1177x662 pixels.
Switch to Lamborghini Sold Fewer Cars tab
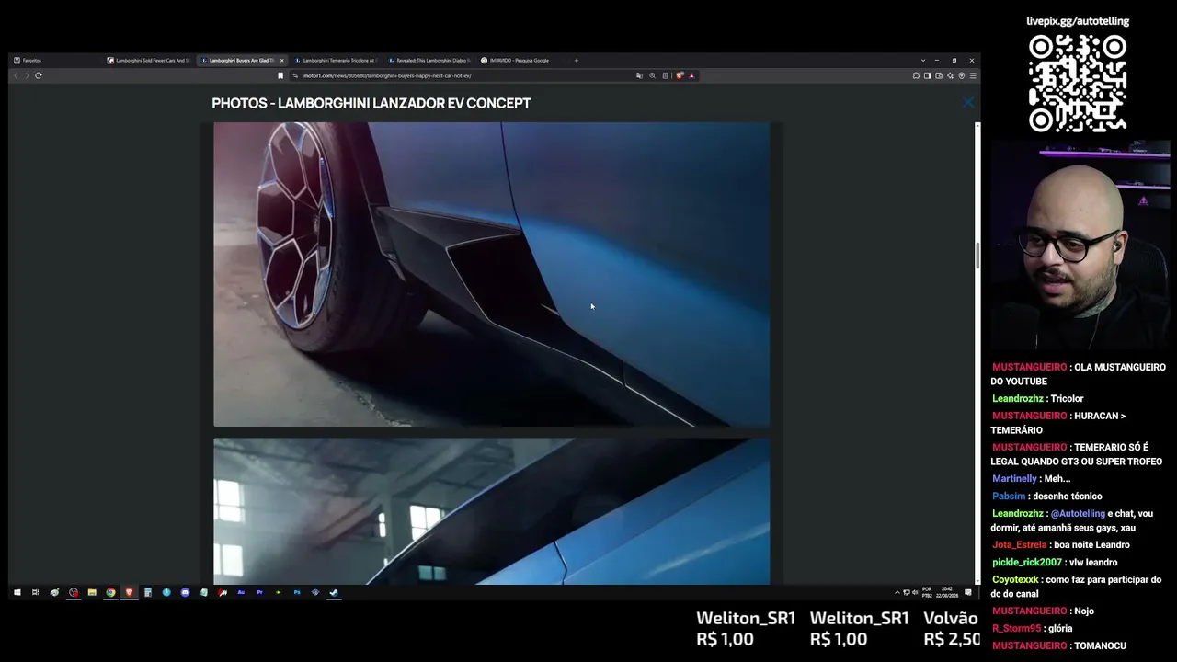point(149,61)
